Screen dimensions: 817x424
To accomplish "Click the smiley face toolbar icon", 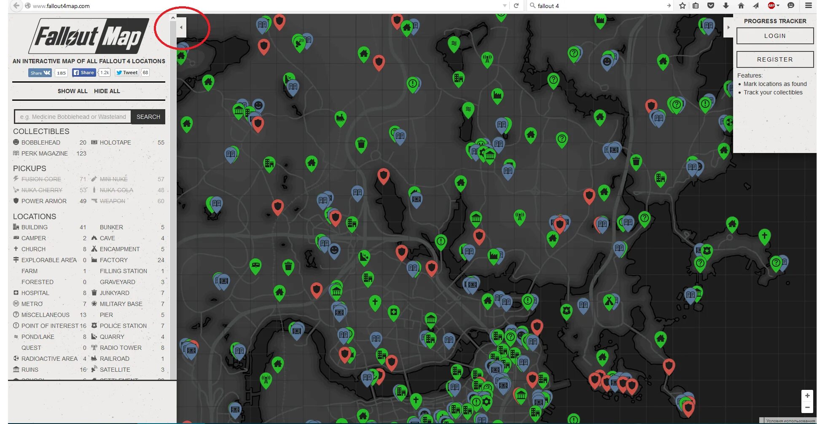I will point(791,5).
